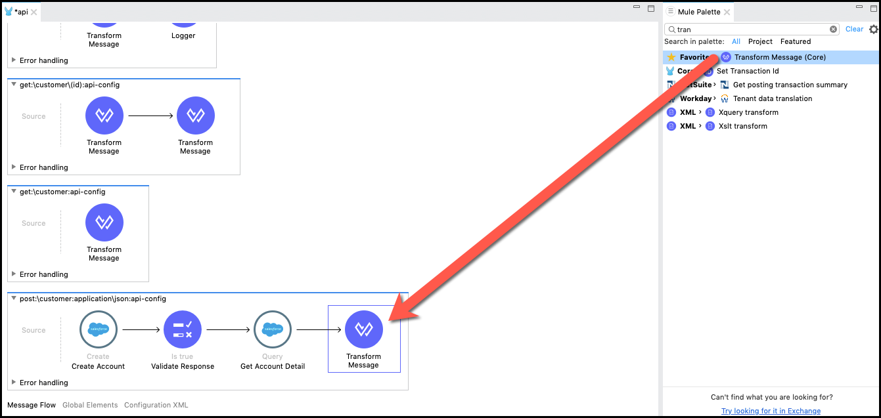The image size is (881, 418).
Task: Select second Transform Message in get:\customer\(id) flow
Action: [196, 115]
